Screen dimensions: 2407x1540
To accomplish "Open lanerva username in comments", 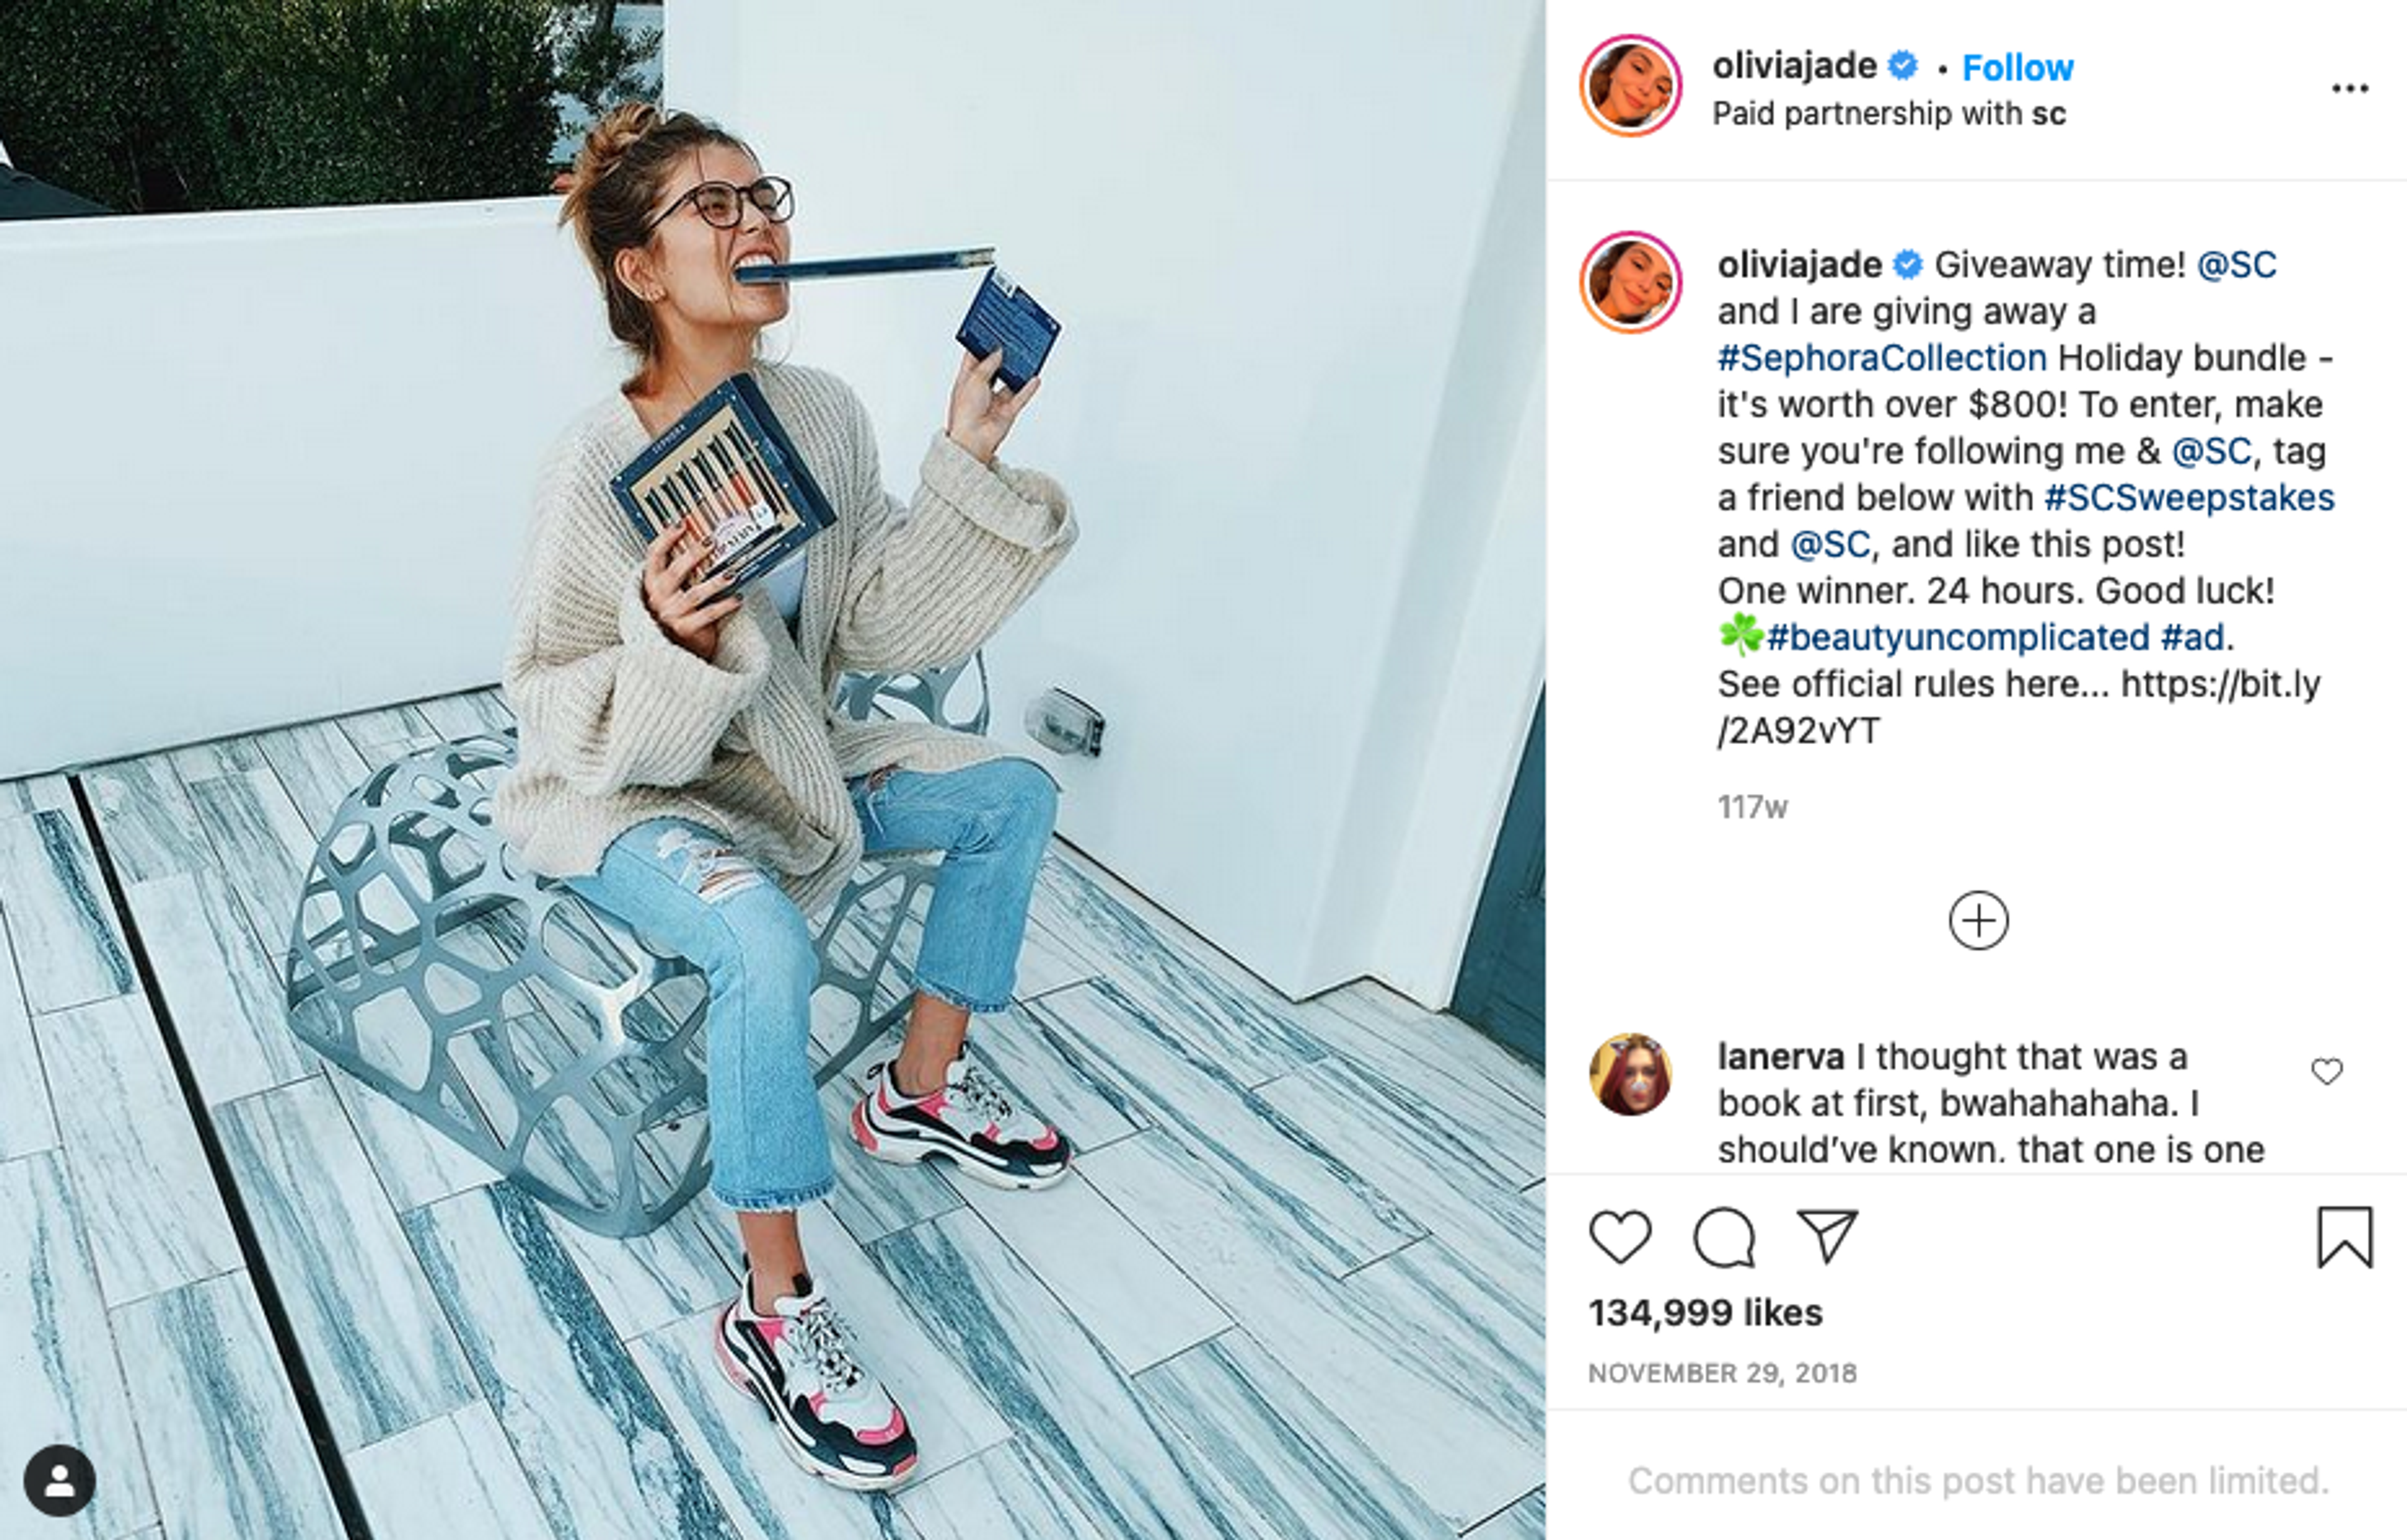I will (x=1780, y=1056).
